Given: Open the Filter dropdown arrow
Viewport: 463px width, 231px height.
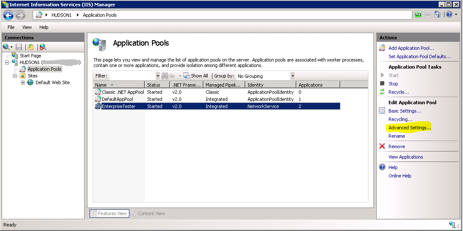Looking at the screenshot, I should [158, 76].
